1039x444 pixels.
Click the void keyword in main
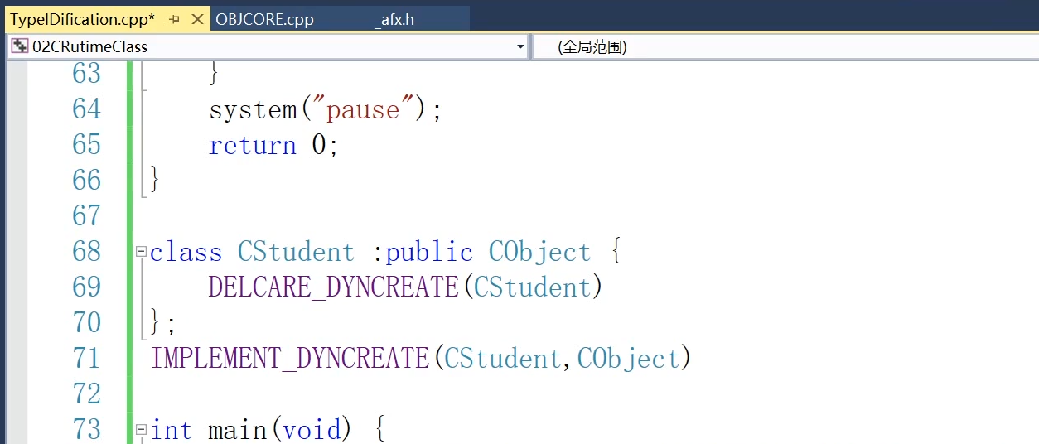click(312, 429)
